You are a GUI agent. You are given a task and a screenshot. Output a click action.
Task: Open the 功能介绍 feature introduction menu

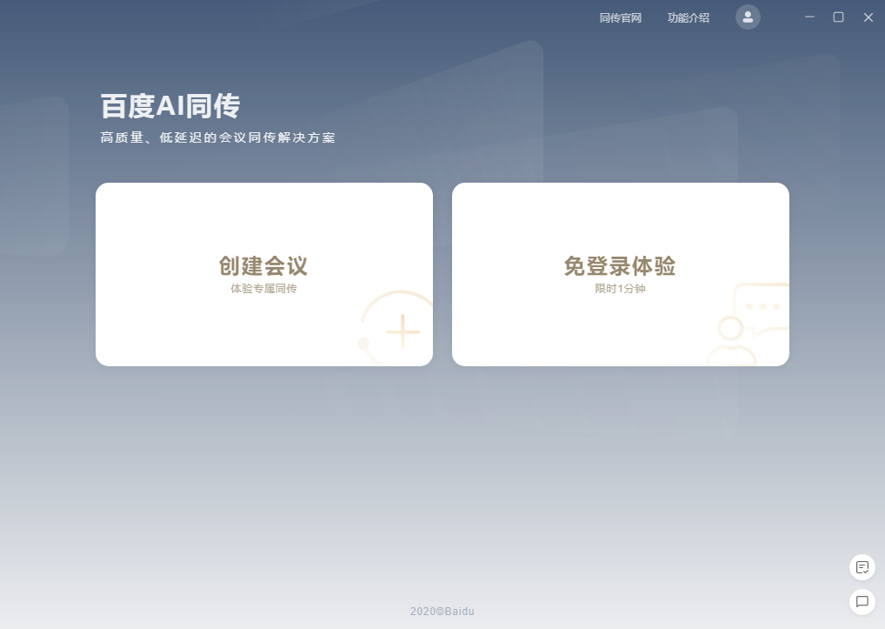click(x=687, y=17)
